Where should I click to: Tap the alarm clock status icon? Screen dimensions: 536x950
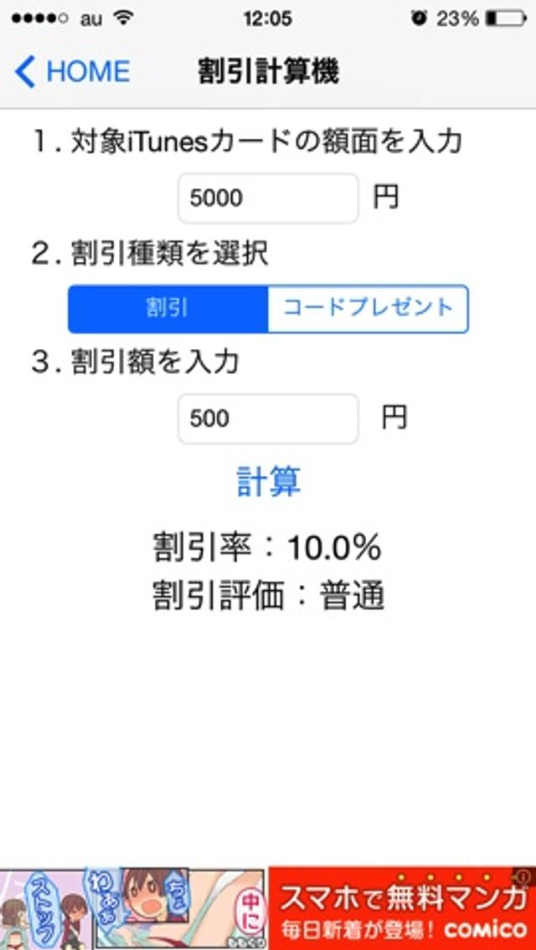[x=419, y=18]
